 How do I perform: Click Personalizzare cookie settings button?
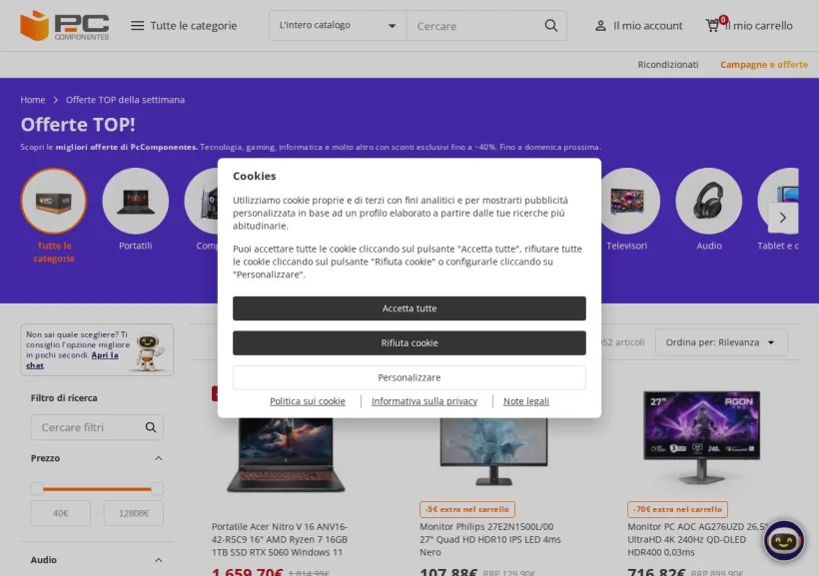tap(409, 377)
